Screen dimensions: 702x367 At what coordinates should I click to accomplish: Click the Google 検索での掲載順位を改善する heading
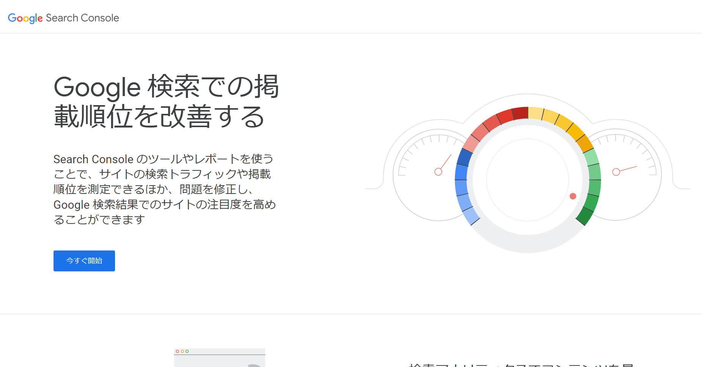[167, 102]
